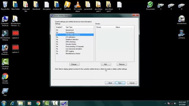This screenshot has width=189, height=106.
Task: Open Chrome from the taskbar
Action: [38, 103]
